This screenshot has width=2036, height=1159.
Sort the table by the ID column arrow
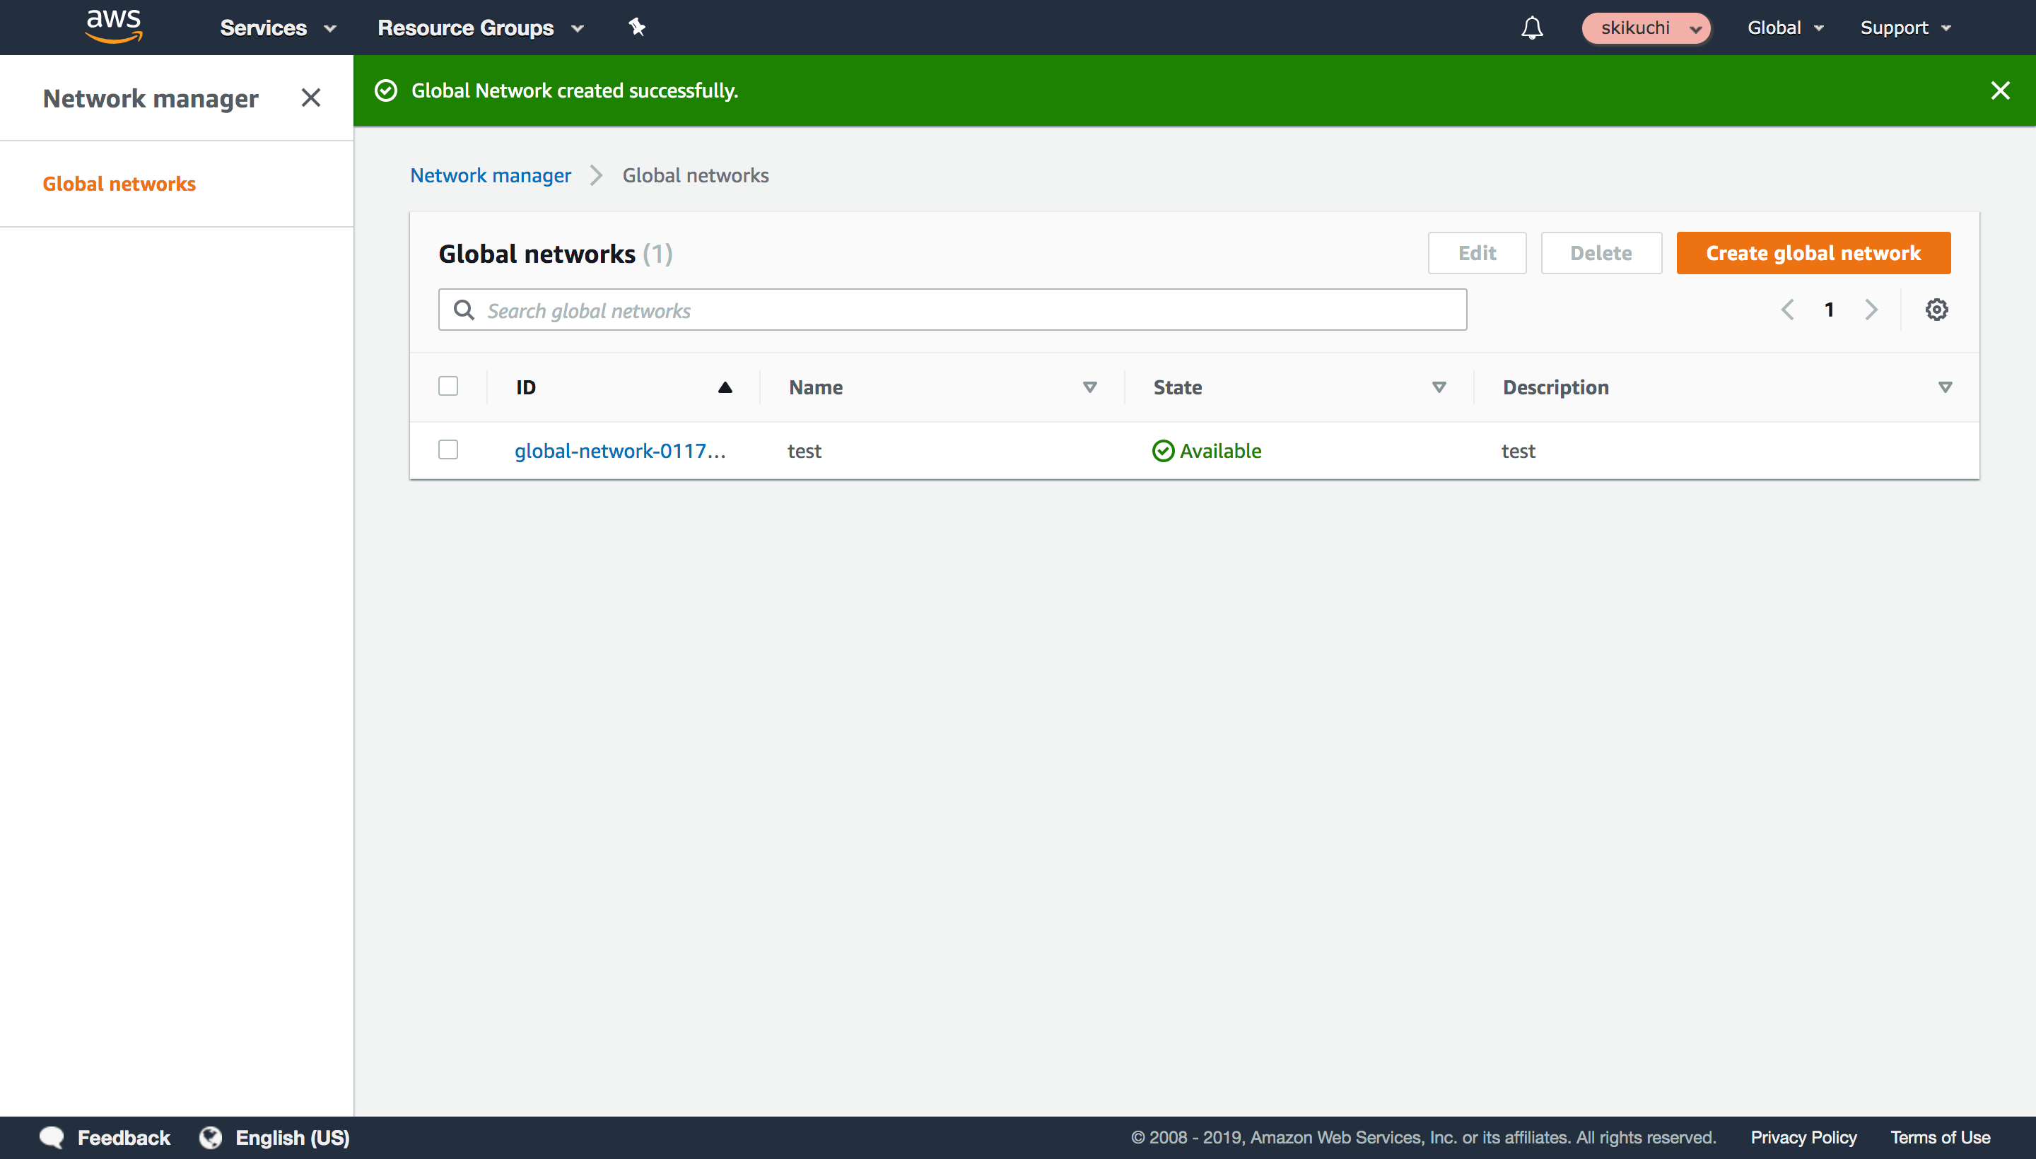[725, 387]
